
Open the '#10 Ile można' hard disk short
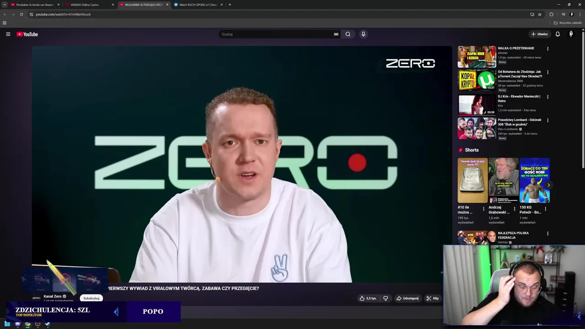473,180
